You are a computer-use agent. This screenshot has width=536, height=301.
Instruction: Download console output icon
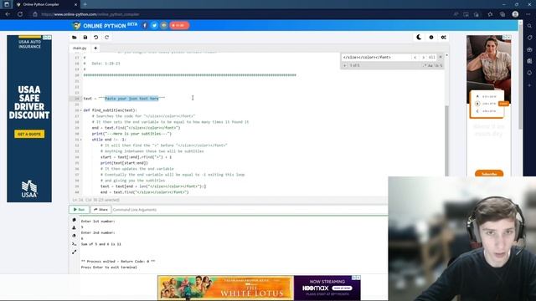(75, 227)
